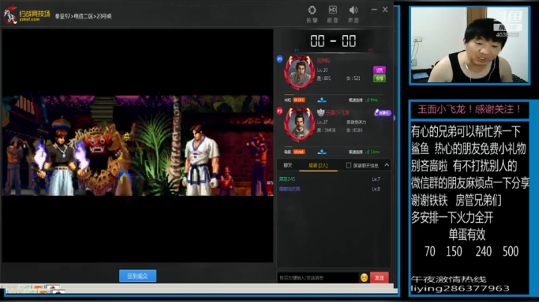
Task: Switch to the 聊天 chat tab
Action: (x=288, y=165)
